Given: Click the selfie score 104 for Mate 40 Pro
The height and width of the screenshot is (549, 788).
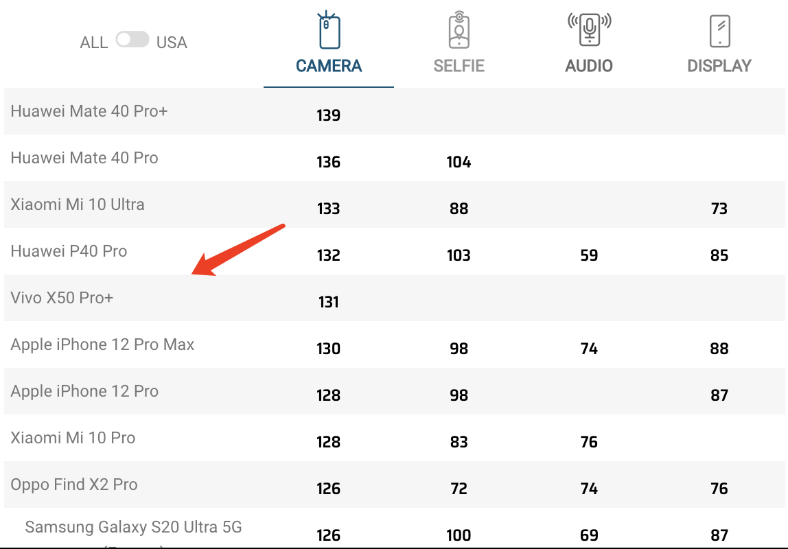Looking at the screenshot, I should [459, 163].
